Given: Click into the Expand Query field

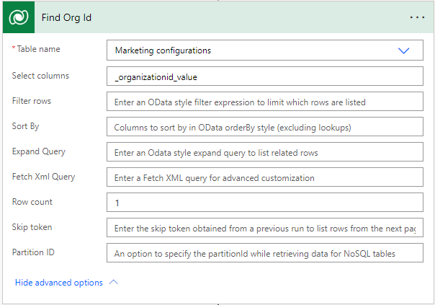Looking at the screenshot, I should tap(264, 153).
